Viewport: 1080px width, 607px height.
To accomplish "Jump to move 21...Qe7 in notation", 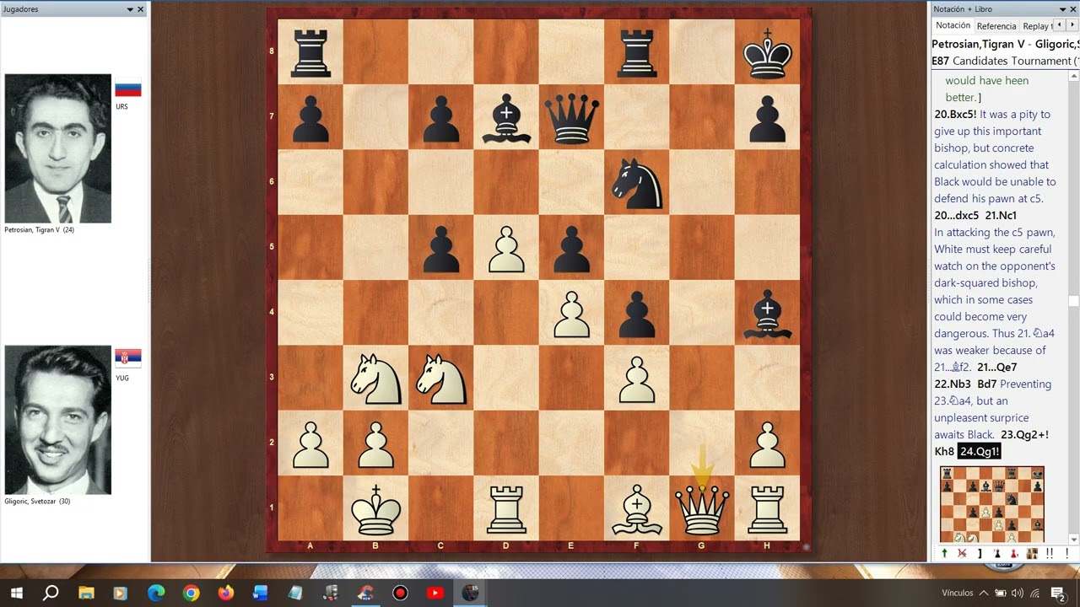I will (x=997, y=367).
